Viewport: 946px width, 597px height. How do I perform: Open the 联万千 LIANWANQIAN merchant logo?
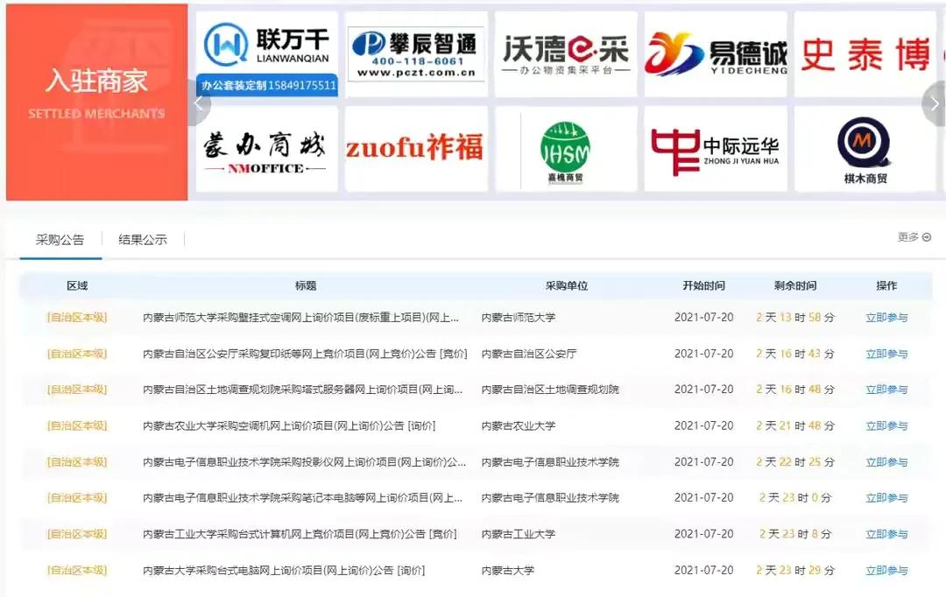point(266,54)
